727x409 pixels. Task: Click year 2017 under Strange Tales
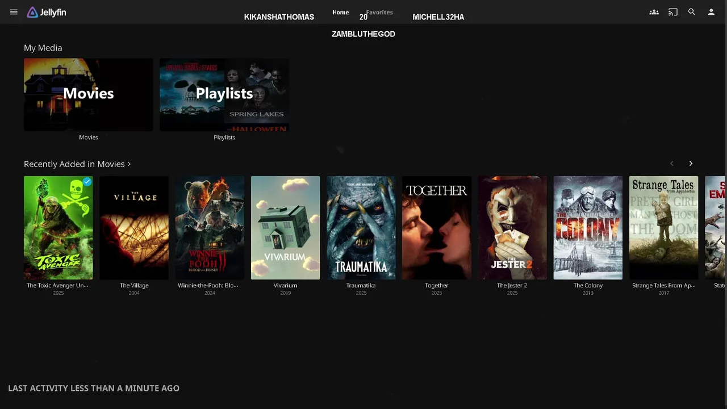[663, 293]
